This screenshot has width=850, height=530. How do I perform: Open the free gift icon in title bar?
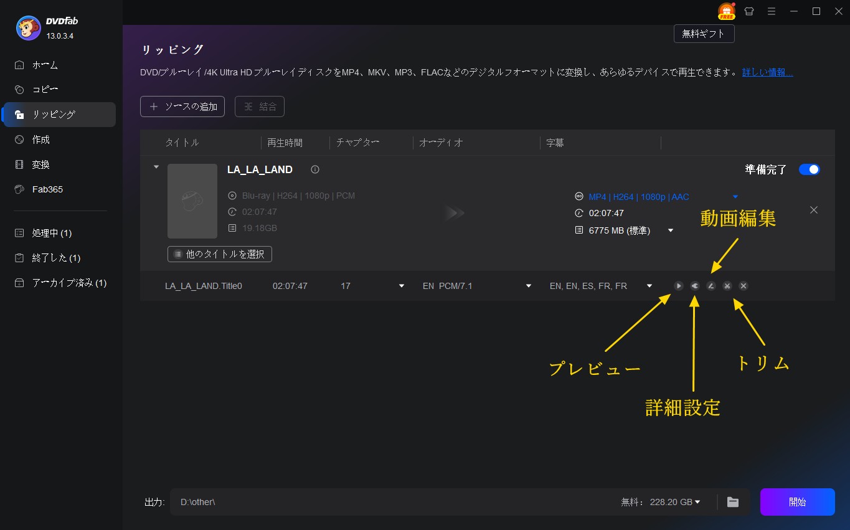(727, 11)
